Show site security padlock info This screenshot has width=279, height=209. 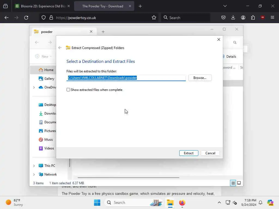[51, 18]
